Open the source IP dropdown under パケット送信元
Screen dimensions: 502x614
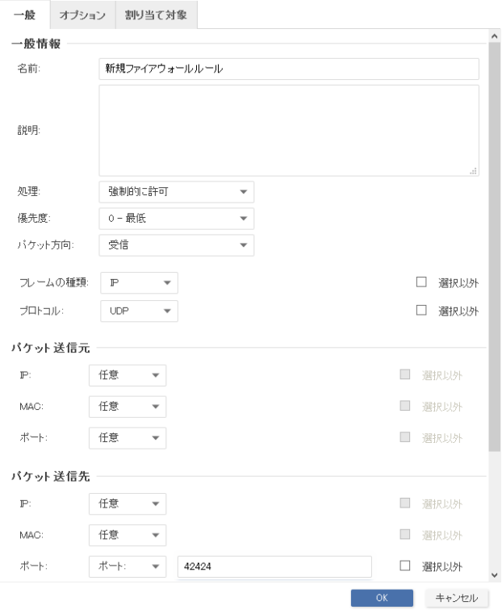click(127, 375)
